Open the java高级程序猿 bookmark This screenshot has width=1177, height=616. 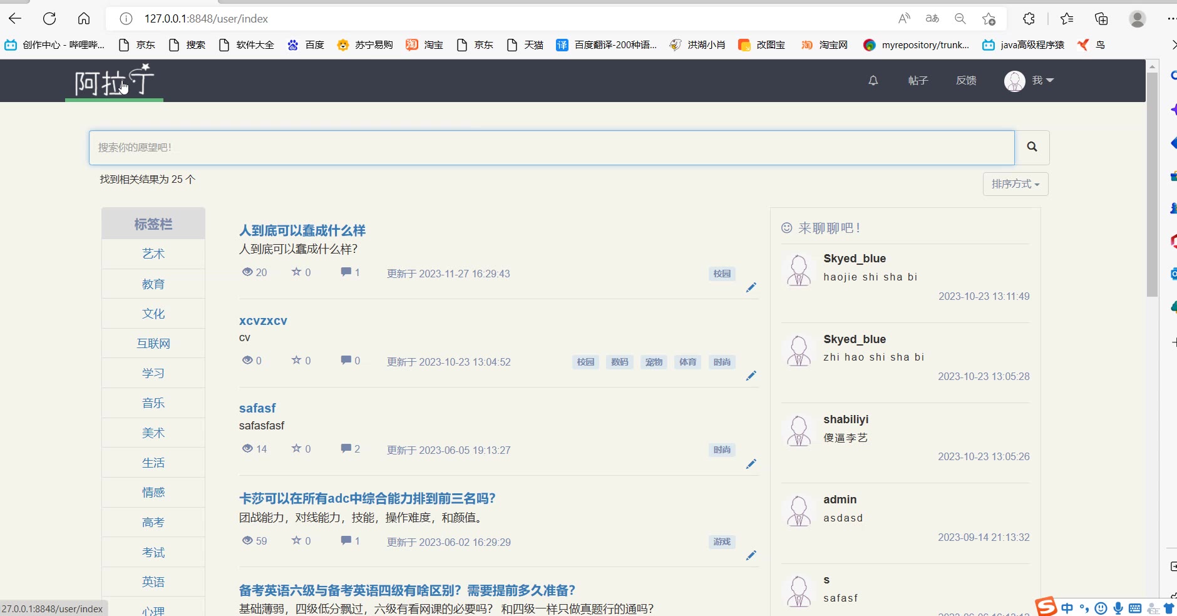(x=1024, y=44)
